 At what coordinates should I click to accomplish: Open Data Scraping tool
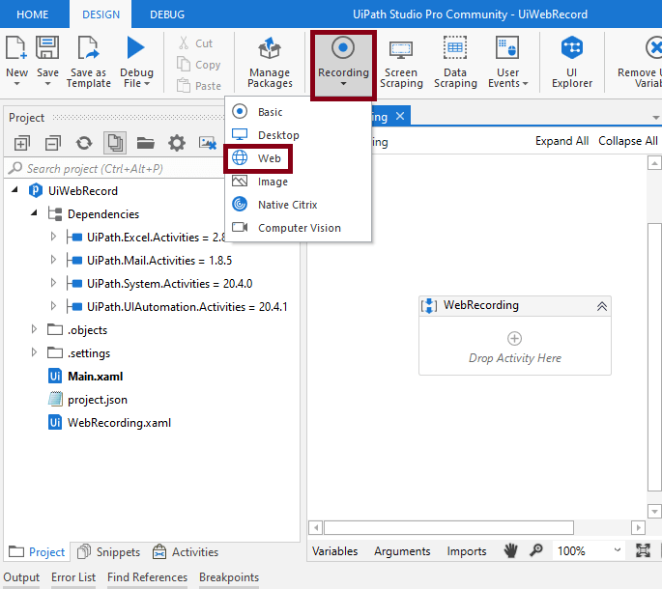click(x=455, y=62)
